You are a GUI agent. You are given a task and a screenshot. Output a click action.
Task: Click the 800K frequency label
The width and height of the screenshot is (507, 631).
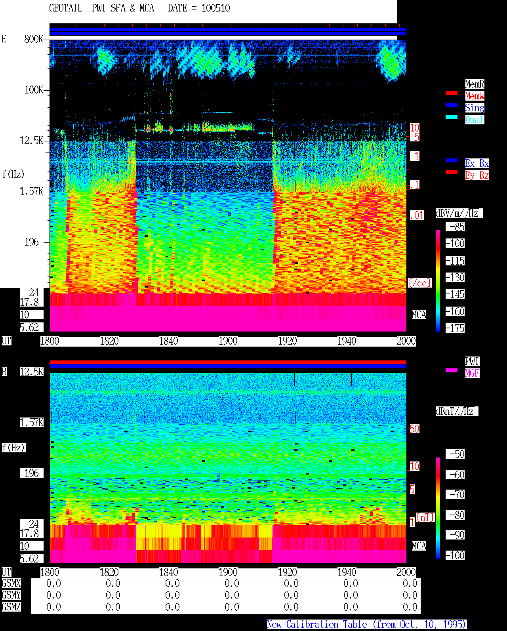pos(34,39)
